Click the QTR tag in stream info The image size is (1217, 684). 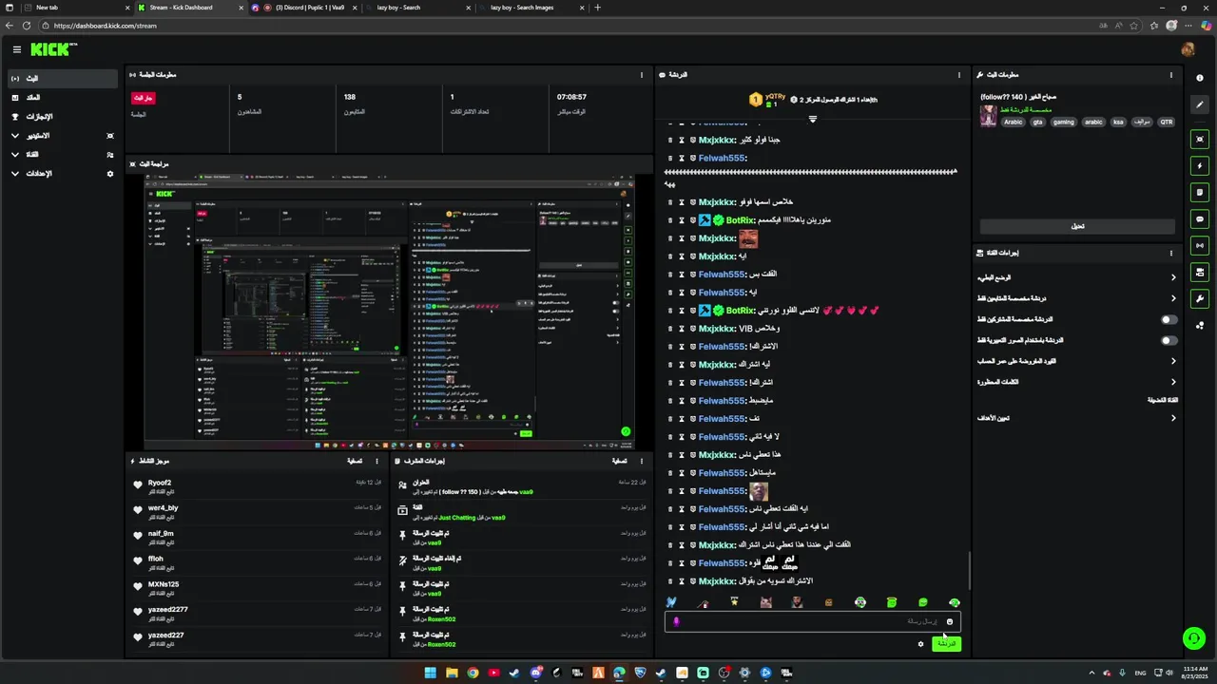click(x=1166, y=122)
